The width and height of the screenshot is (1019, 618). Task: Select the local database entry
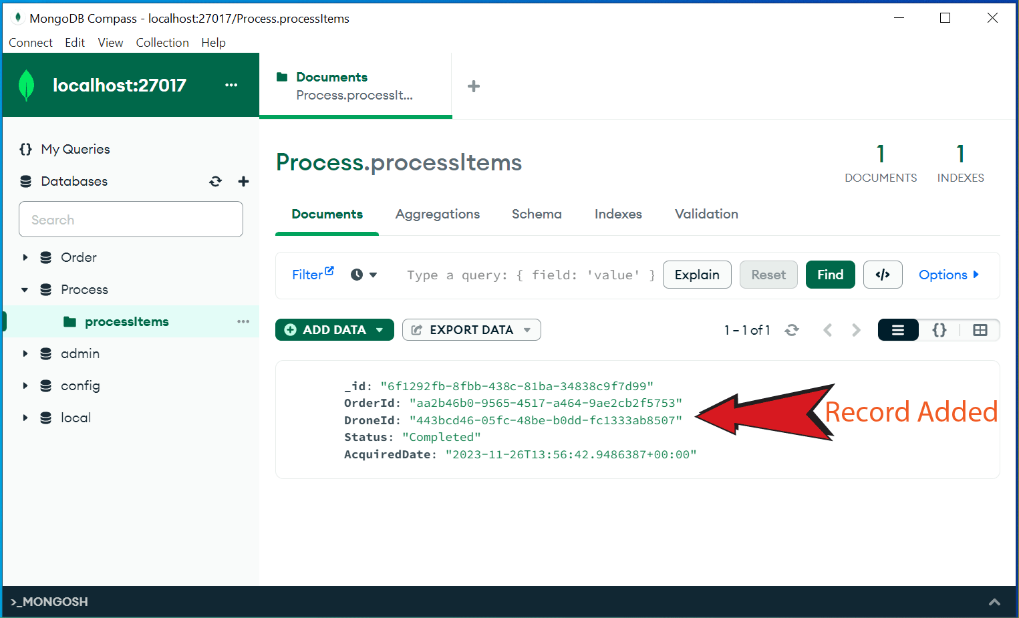point(76,418)
